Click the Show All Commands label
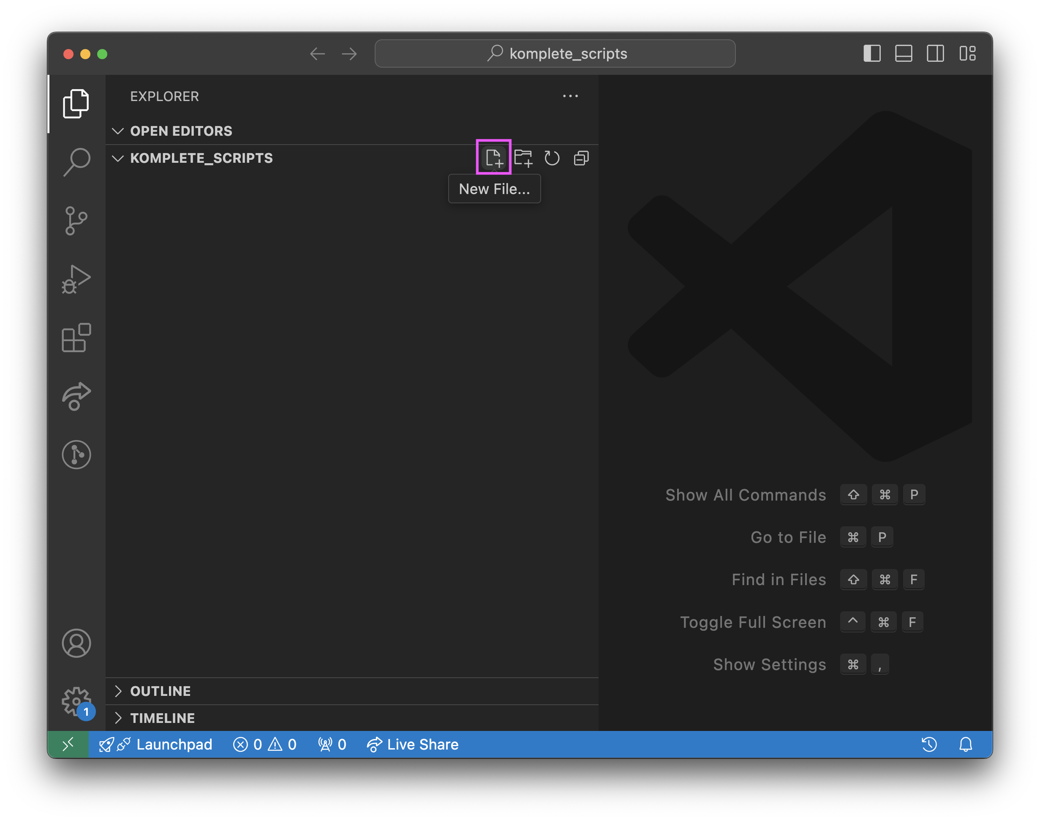 746,495
